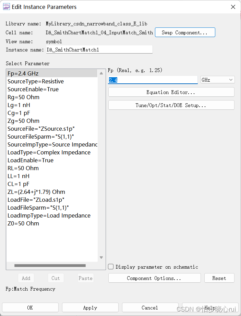Open the Equation Editor
Screen dimensions: 241x316
tap(171, 92)
